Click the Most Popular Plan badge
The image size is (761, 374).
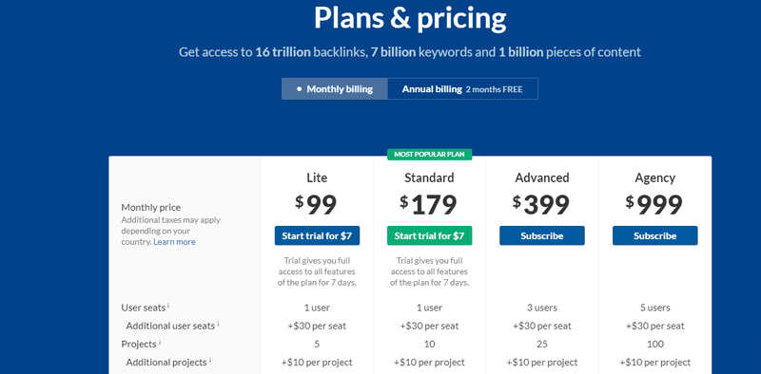coord(430,155)
